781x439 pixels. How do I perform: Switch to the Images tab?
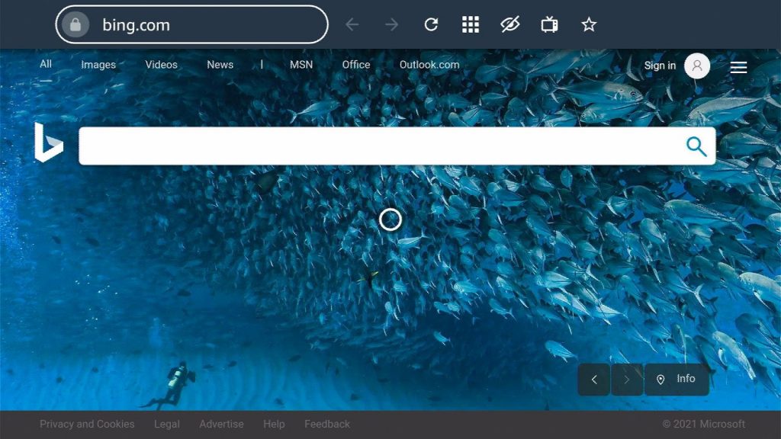point(98,65)
